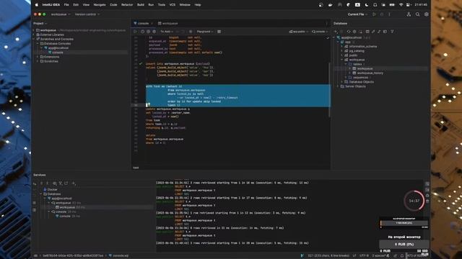Click the Add service plus icon in Services

(x=74, y=183)
